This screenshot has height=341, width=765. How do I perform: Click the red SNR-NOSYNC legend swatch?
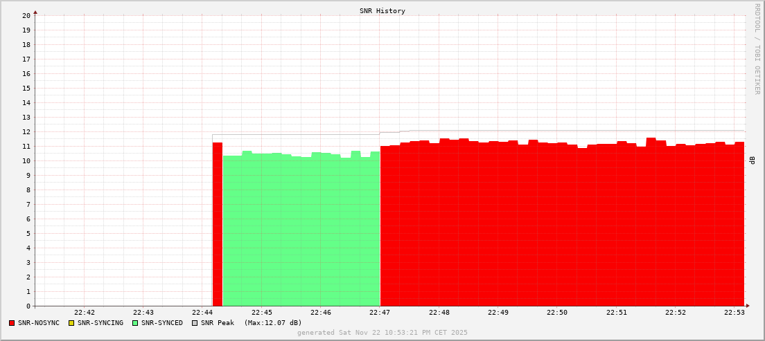12,323
